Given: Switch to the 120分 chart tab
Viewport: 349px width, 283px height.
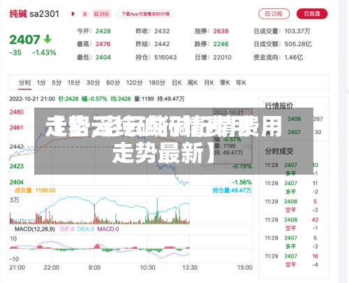Looking at the screenshot, I should coord(134,82).
